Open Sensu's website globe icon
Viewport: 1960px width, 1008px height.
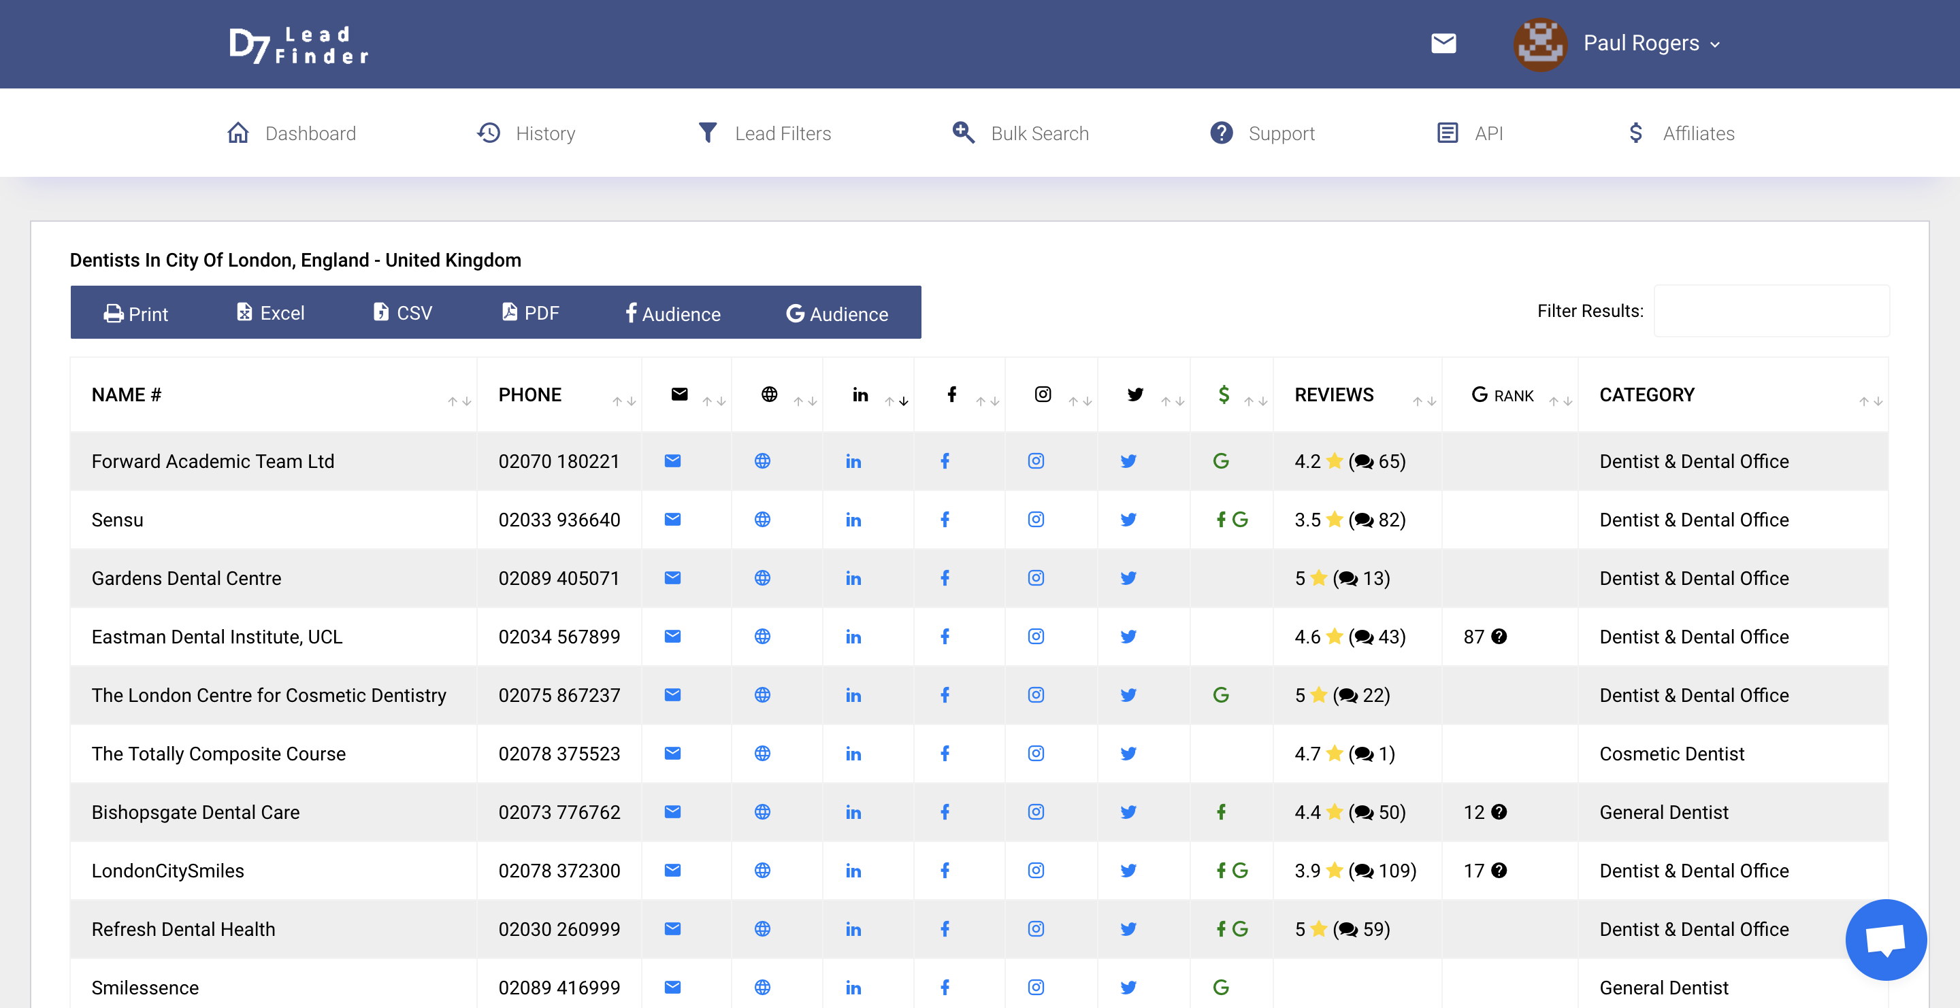(x=762, y=519)
